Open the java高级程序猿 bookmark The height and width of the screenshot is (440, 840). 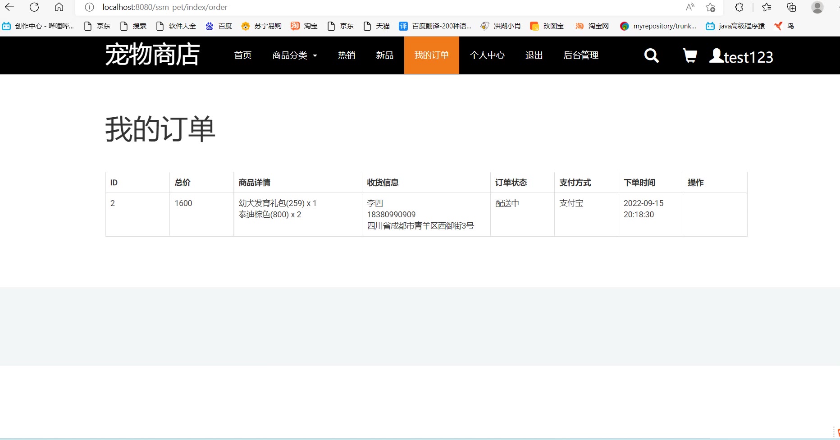coord(735,26)
